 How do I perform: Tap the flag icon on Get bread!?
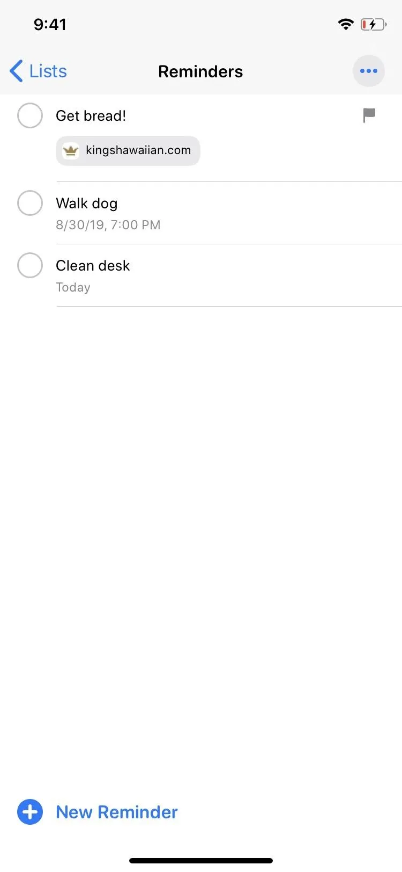click(x=369, y=115)
